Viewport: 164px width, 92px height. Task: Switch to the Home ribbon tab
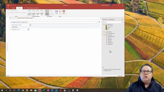click(x=13, y=8)
